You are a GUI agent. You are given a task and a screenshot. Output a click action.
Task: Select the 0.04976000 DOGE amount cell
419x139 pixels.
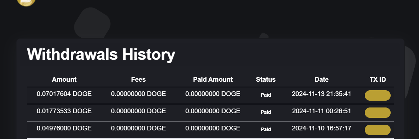(x=64, y=128)
